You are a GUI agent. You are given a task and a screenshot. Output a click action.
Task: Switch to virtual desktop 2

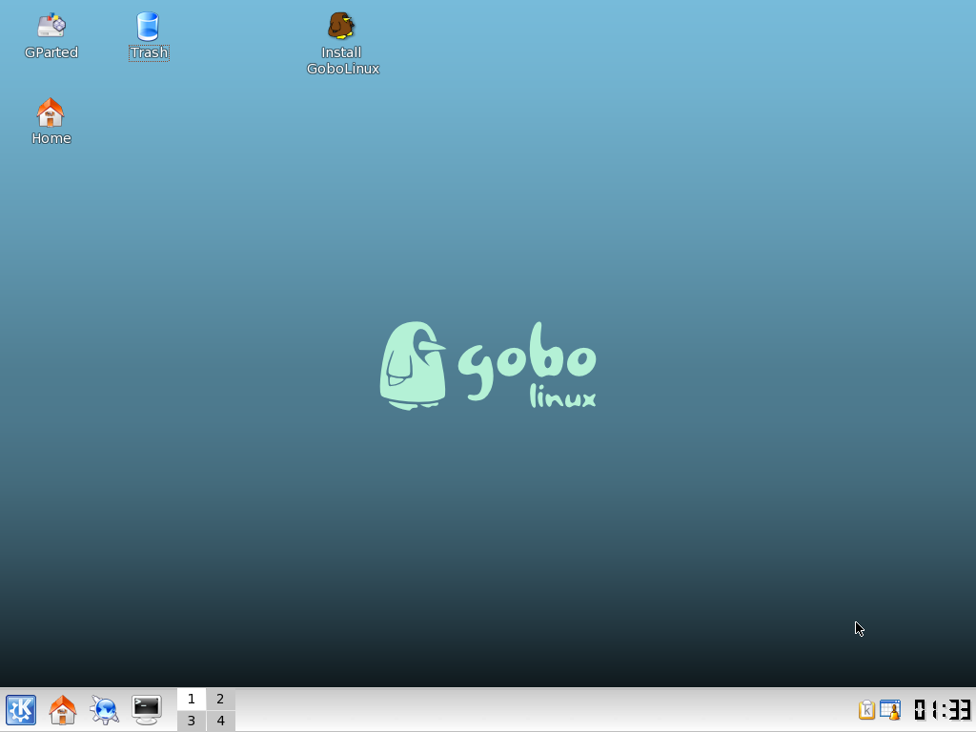tap(220, 699)
